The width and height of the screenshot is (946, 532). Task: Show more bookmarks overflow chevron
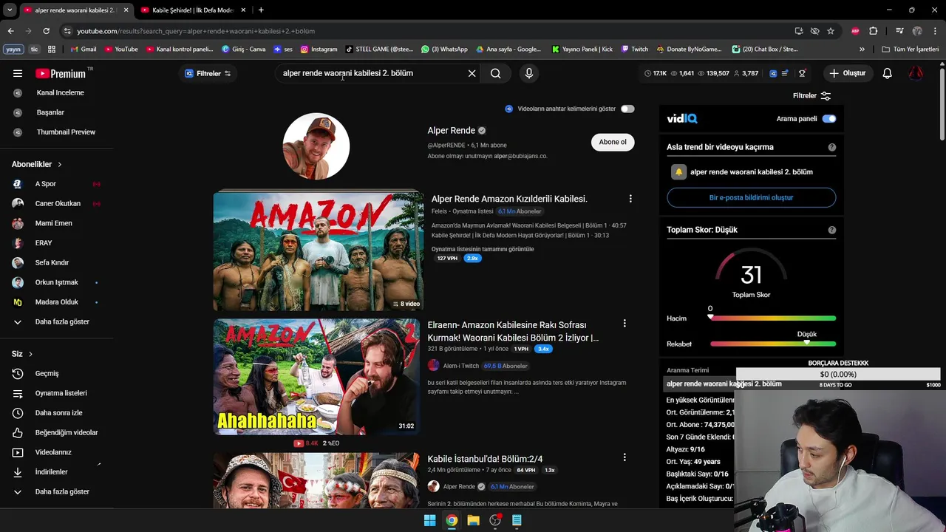[x=862, y=50]
